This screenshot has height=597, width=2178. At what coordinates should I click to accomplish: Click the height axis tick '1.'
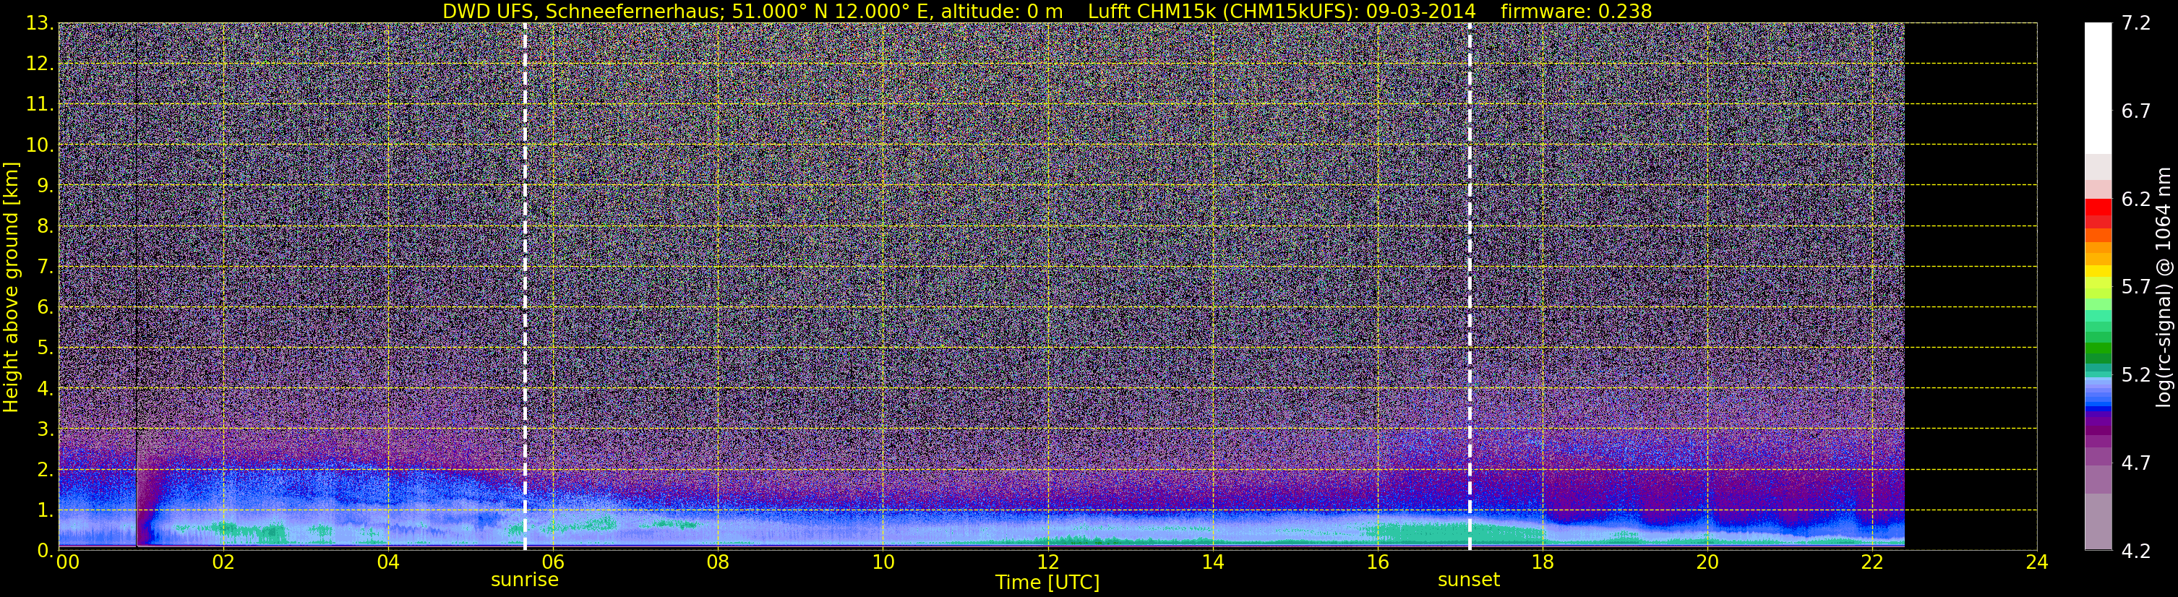[x=45, y=511]
